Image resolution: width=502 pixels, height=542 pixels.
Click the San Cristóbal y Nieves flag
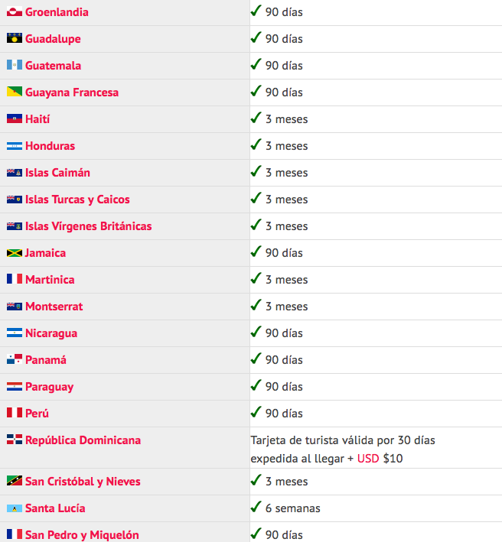[x=15, y=482]
